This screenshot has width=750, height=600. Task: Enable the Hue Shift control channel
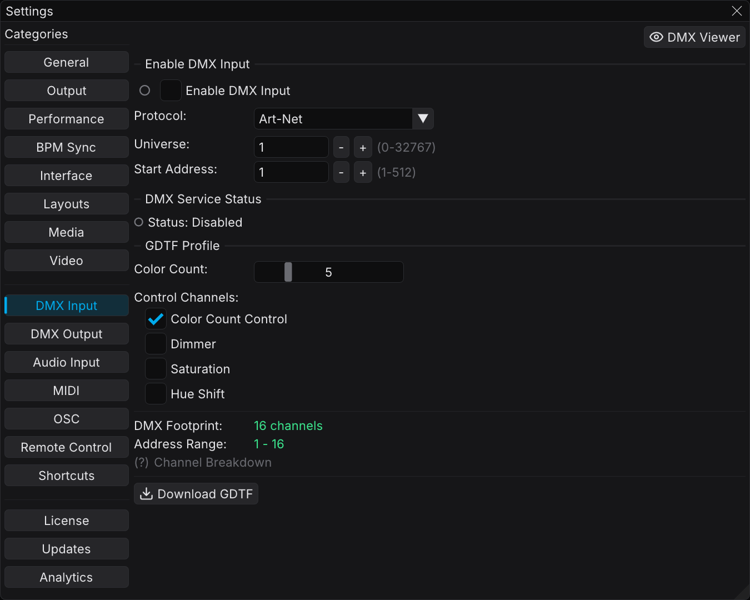pos(156,394)
